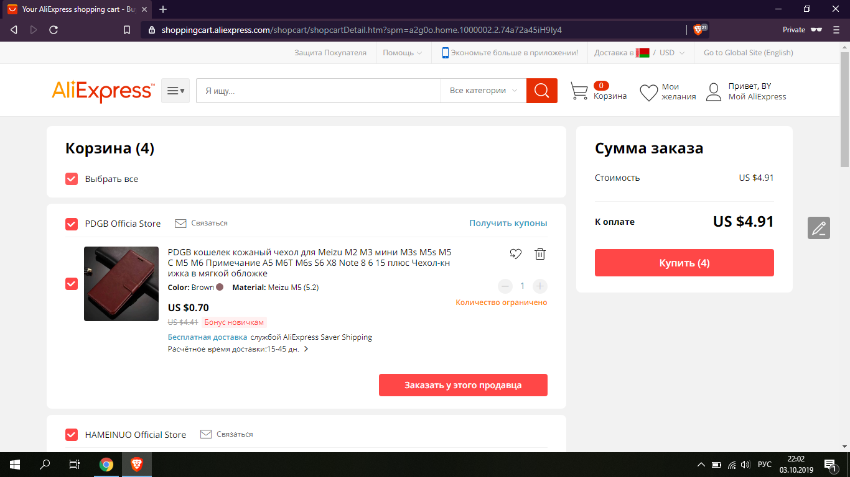Focus the 'Я ищу...' search field

pos(318,91)
